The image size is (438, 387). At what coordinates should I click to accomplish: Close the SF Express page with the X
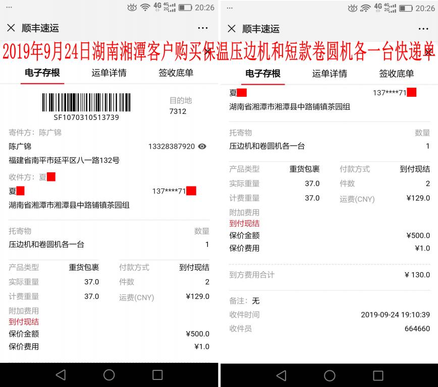tap(12, 29)
